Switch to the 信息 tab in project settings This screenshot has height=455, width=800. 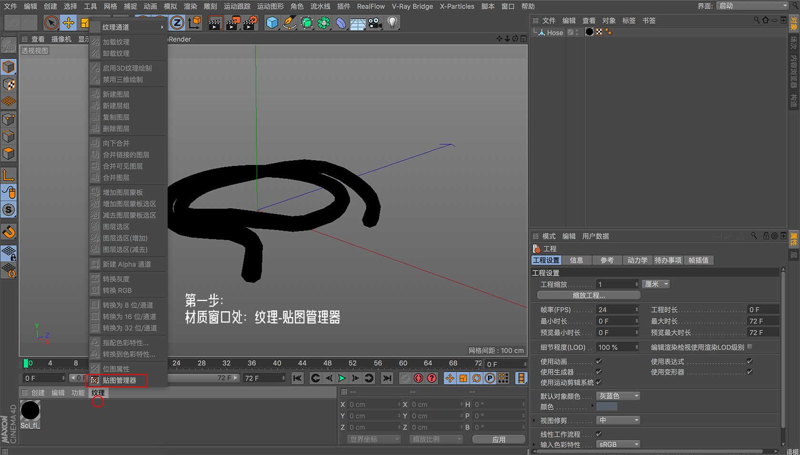coord(576,260)
